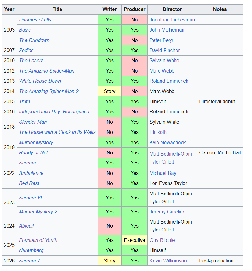Visit the Scream VI film page
Image resolution: width=252 pixels, height=271 pixels.
tap(30, 198)
